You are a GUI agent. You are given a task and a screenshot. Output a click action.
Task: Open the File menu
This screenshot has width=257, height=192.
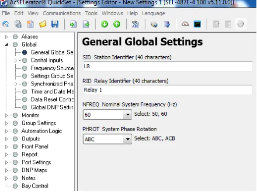pyautogui.click(x=6, y=13)
